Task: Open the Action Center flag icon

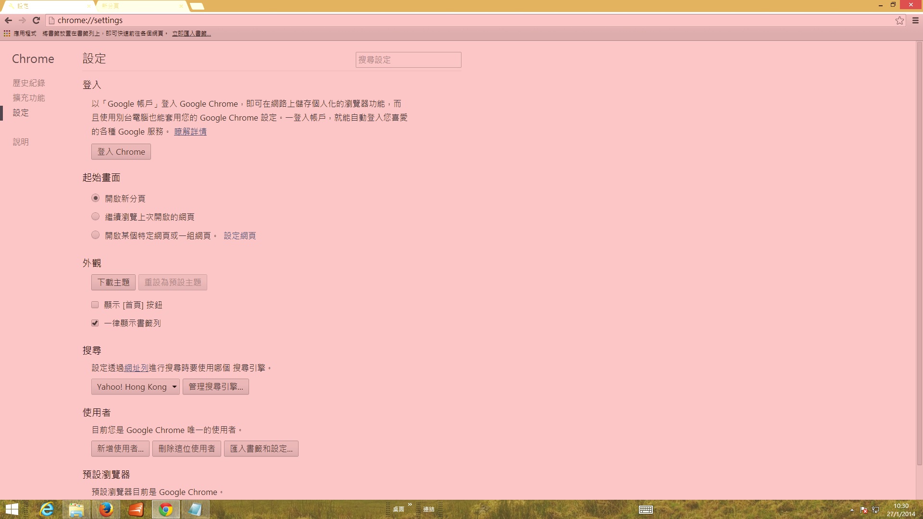Action: 864,510
